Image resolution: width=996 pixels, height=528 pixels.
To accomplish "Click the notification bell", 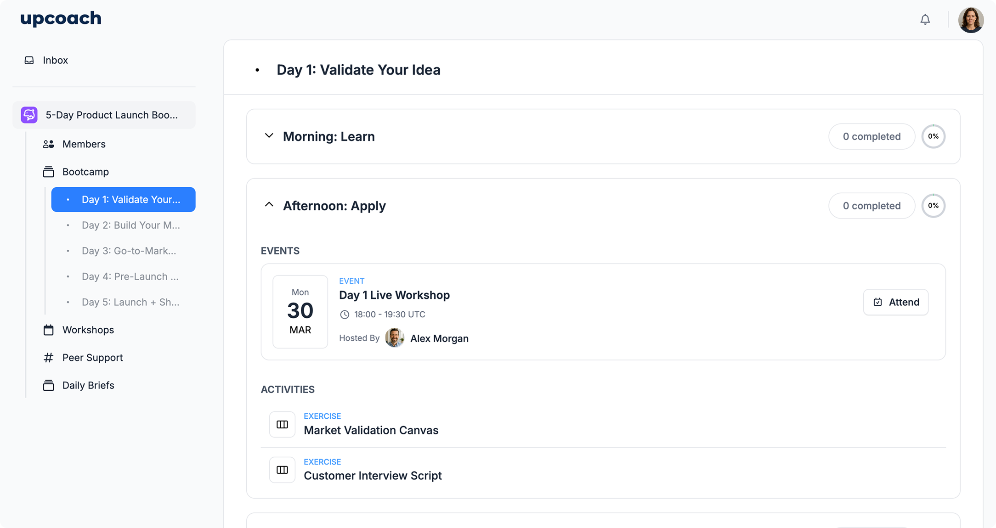I will click(925, 19).
